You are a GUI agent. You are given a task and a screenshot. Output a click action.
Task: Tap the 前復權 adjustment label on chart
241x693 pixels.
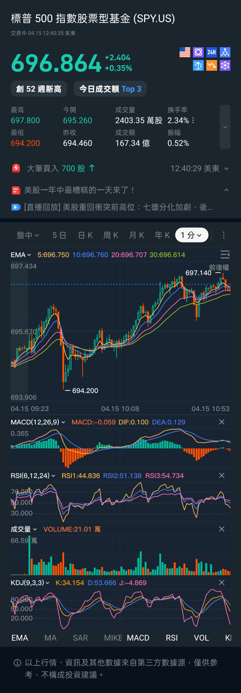pyautogui.click(x=219, y=267)
